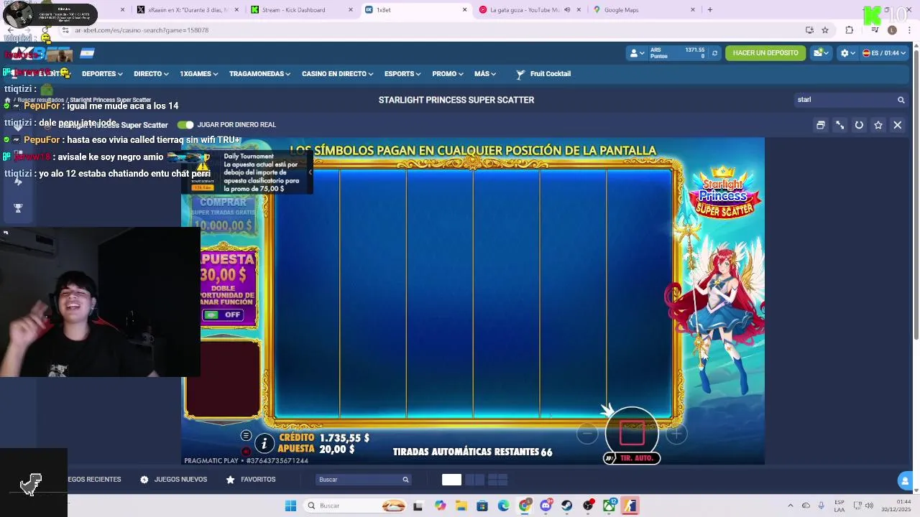Screen dimensions: 920x517
Task: Click the chat support bubble icon
Action: pos(906,480)
